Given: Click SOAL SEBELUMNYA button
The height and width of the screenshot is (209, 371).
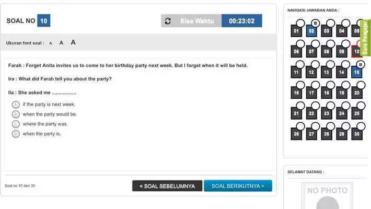Looking at the screenshot, I should [x=167, y=186].
